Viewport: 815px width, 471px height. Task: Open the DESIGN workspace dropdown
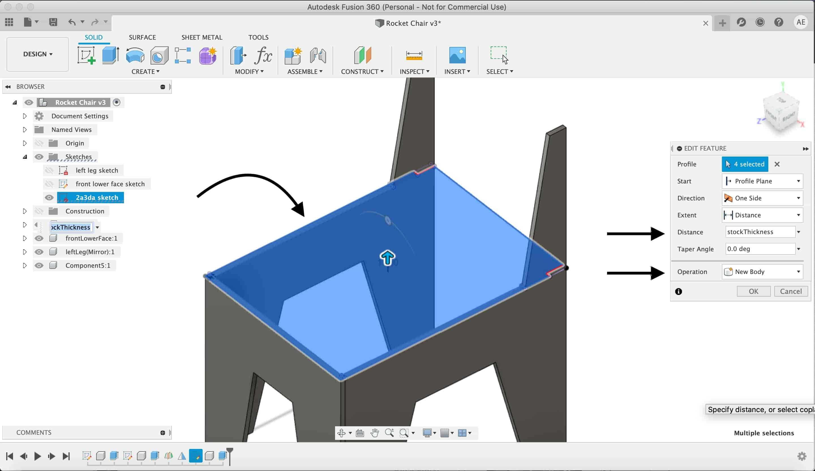(x=38, y=54)
